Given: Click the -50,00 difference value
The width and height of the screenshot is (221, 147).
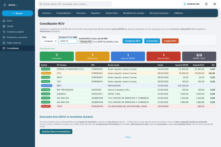Looking at the screenshot, I should click(211, 73).
